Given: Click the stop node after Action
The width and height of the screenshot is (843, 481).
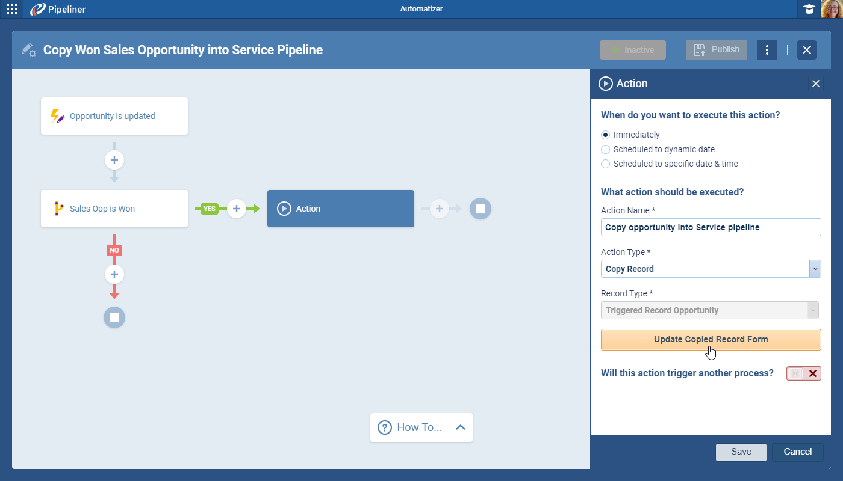Looking at the screenshot, I should [x=481, y=209].
